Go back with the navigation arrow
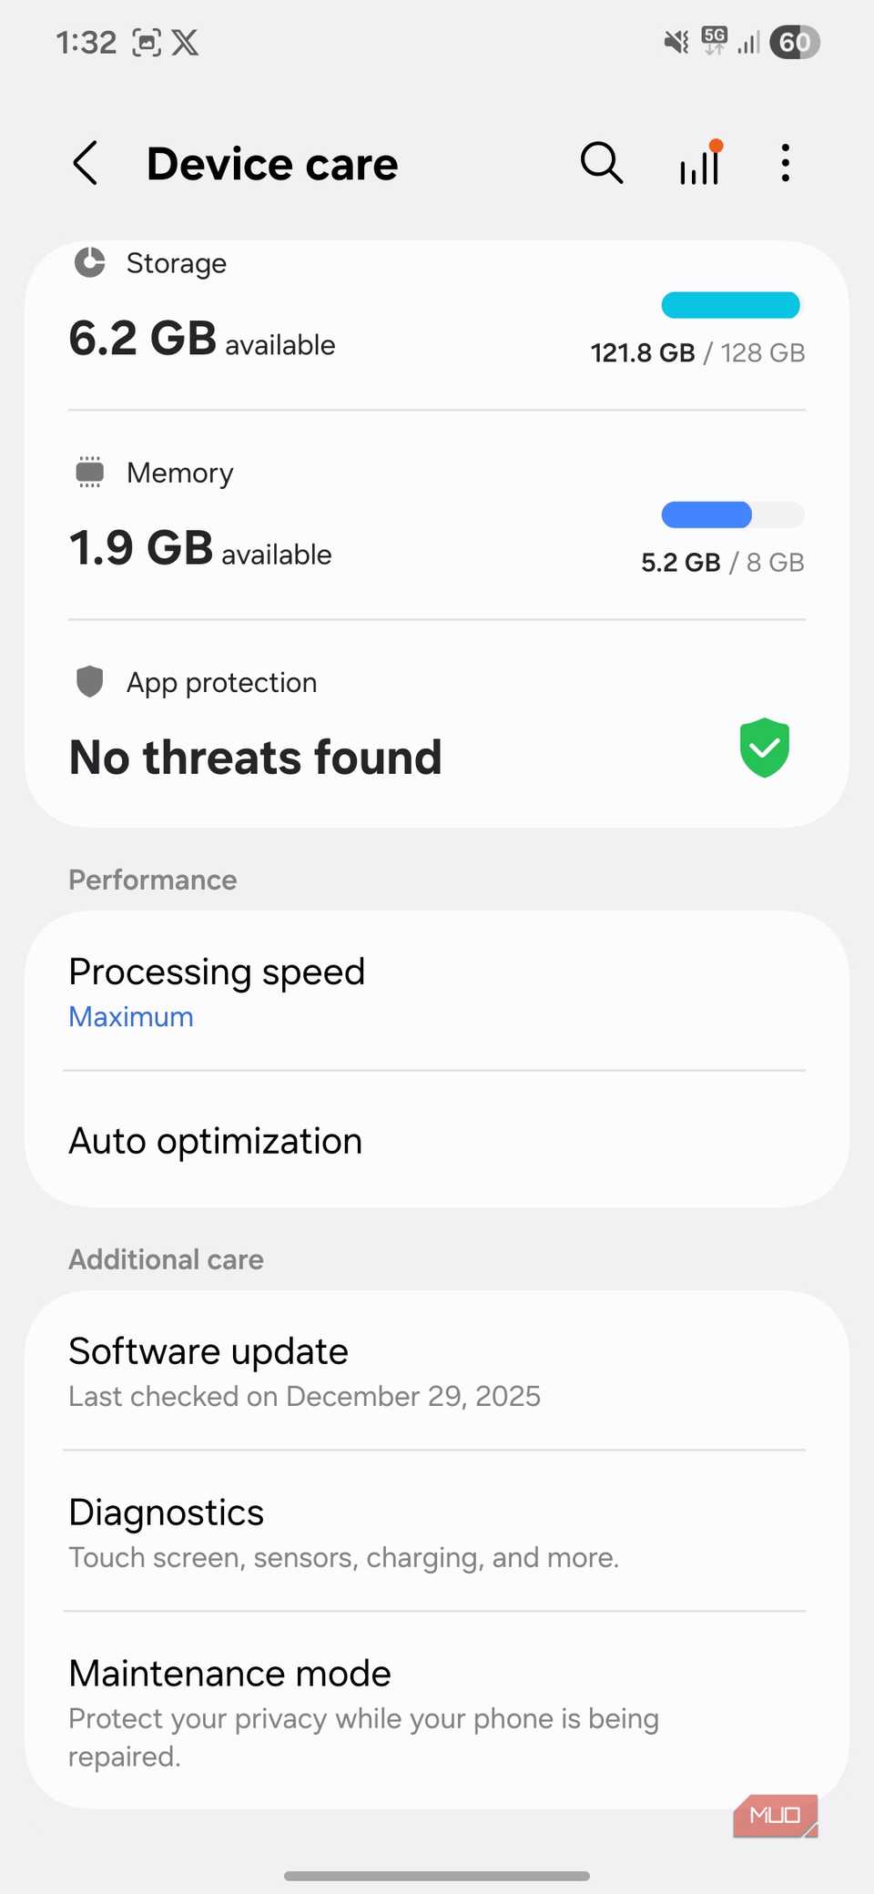The width and height of the screenshot is (874, 1894). coord(85,163)
